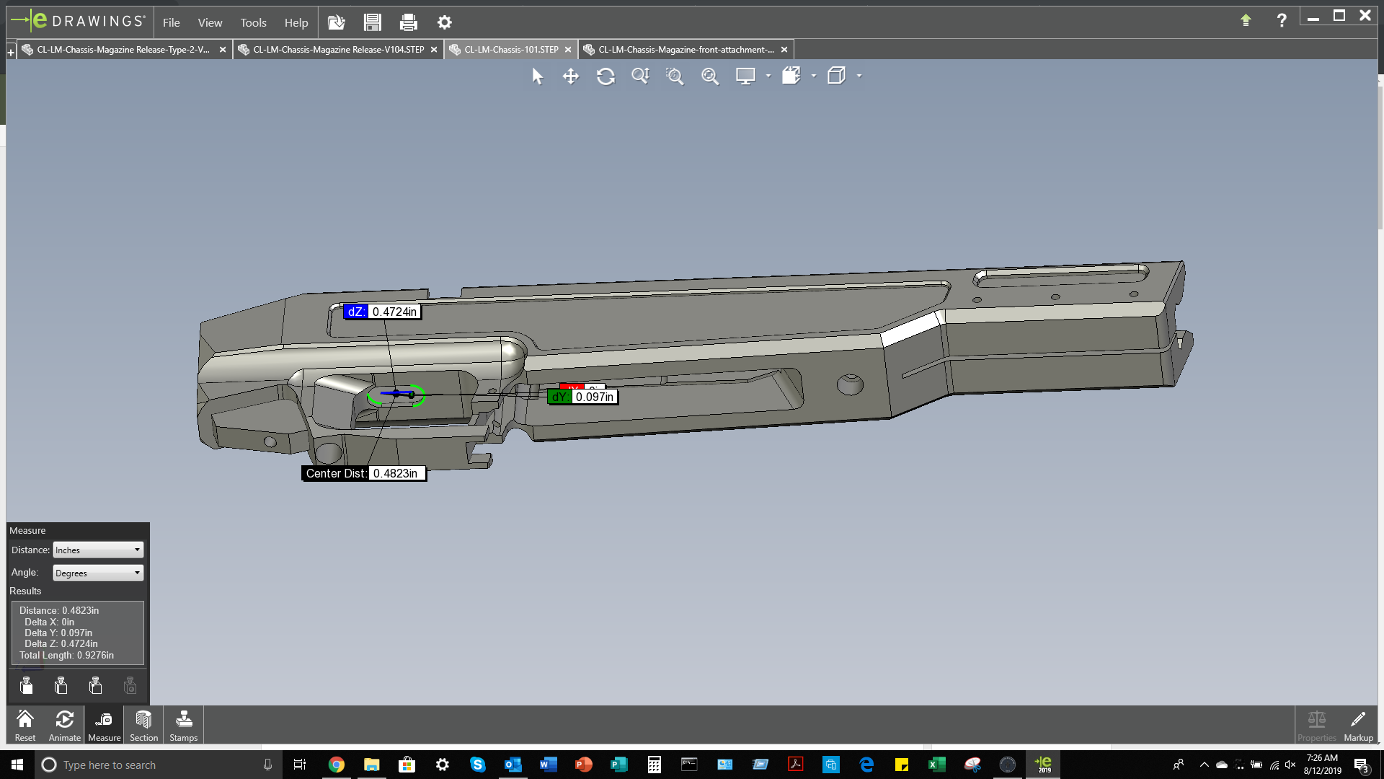Select the edge selection filter icon
This screenshot has height=779, width=1384.
click(x=61, y=685)
